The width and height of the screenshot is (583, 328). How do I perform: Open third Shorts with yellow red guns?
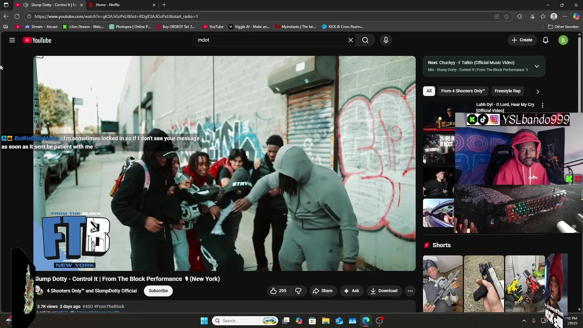525,284
